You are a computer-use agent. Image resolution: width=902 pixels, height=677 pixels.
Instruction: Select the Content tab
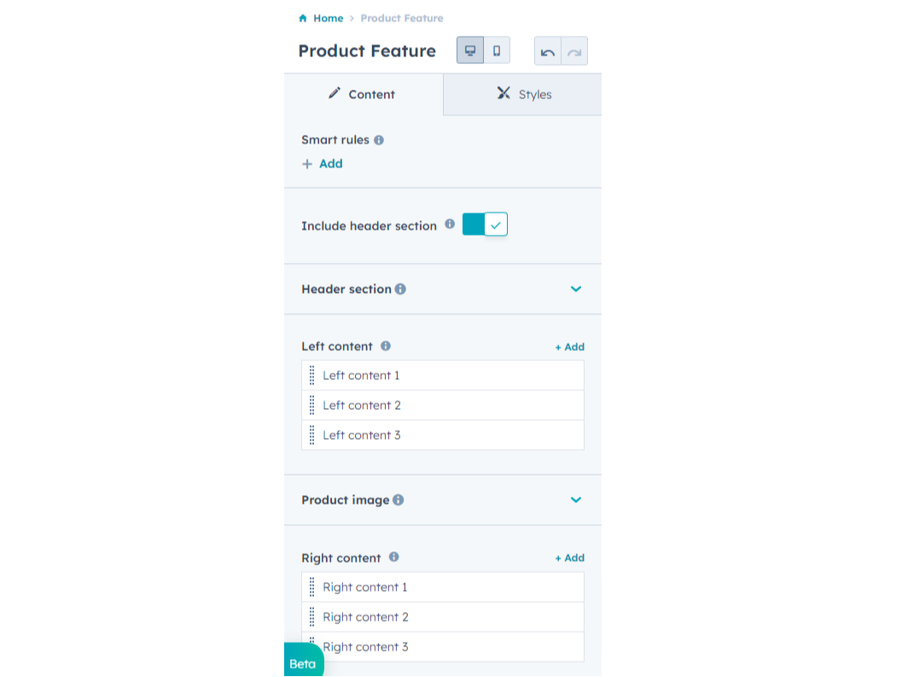tap(362, 94)
